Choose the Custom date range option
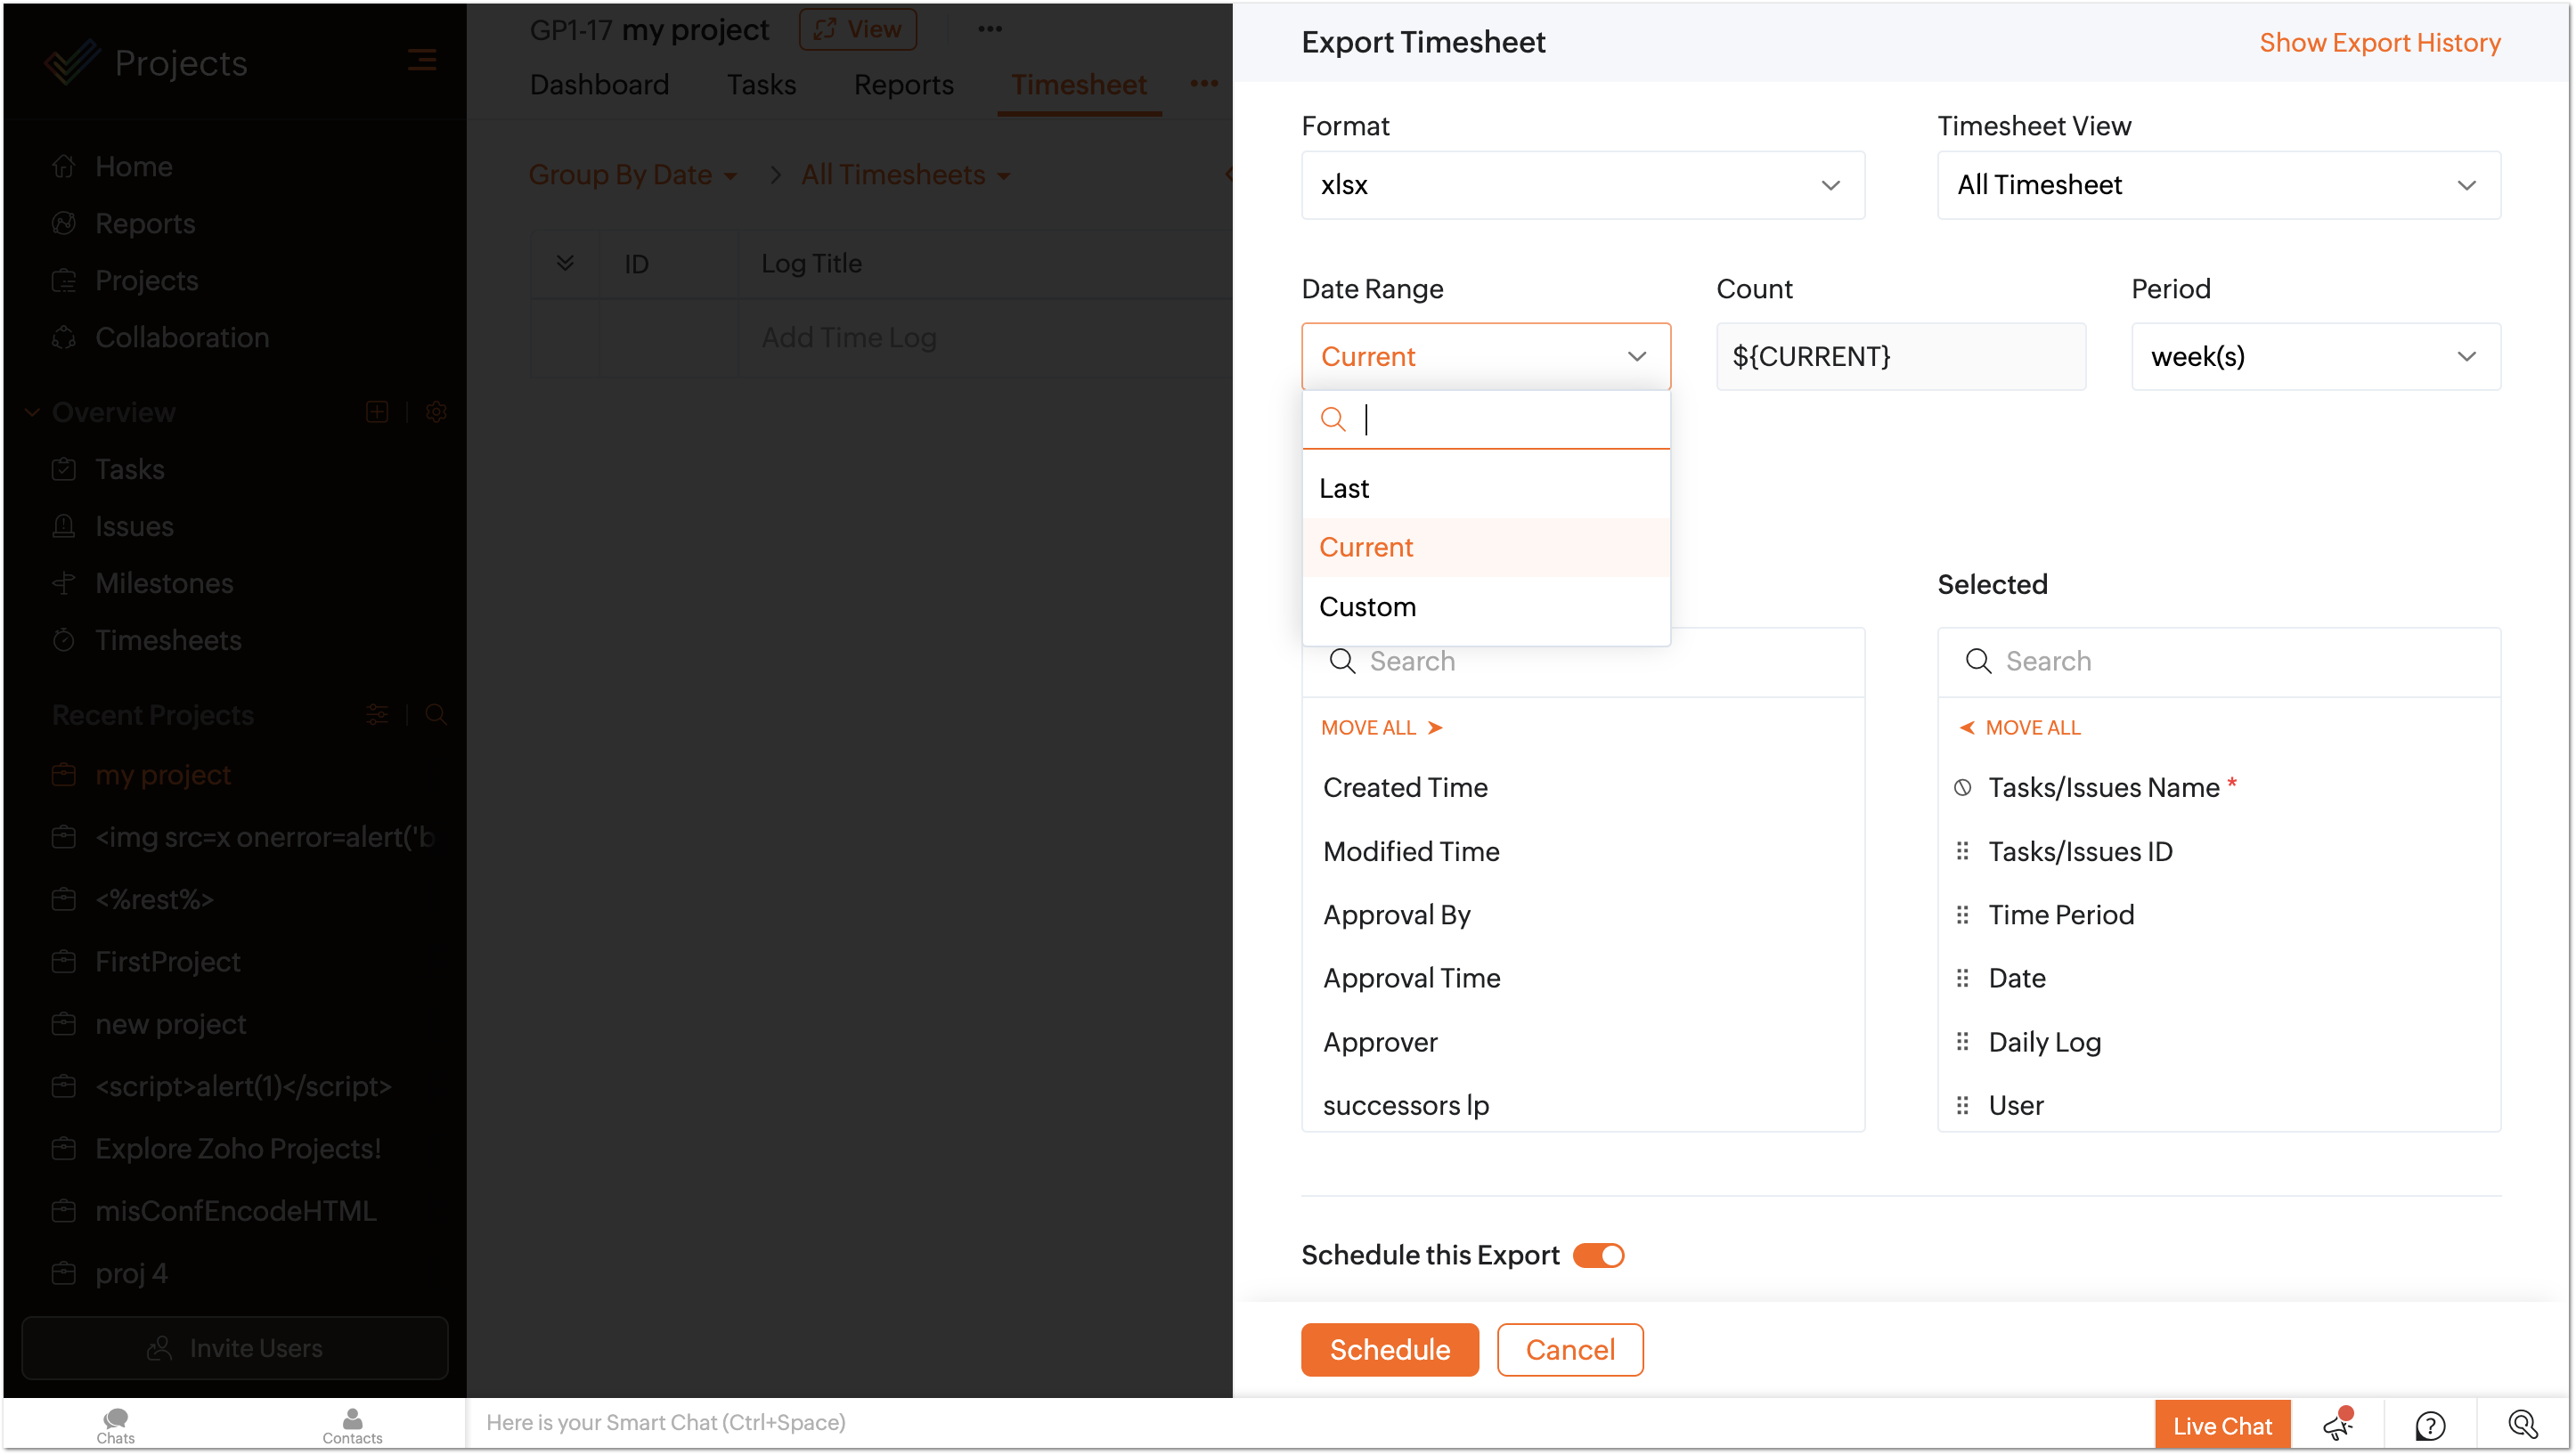 pos(1367,607)
